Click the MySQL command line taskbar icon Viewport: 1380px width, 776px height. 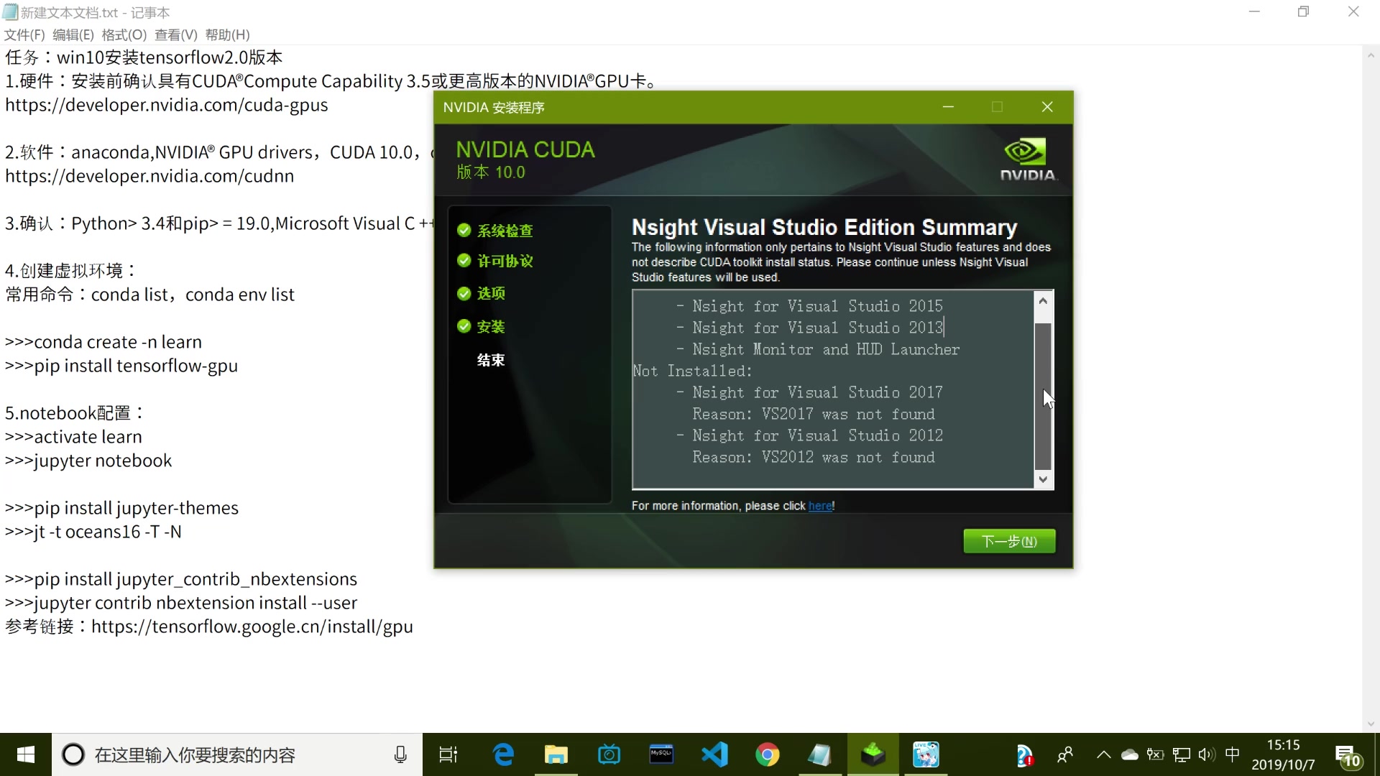[x=661, y=754]
